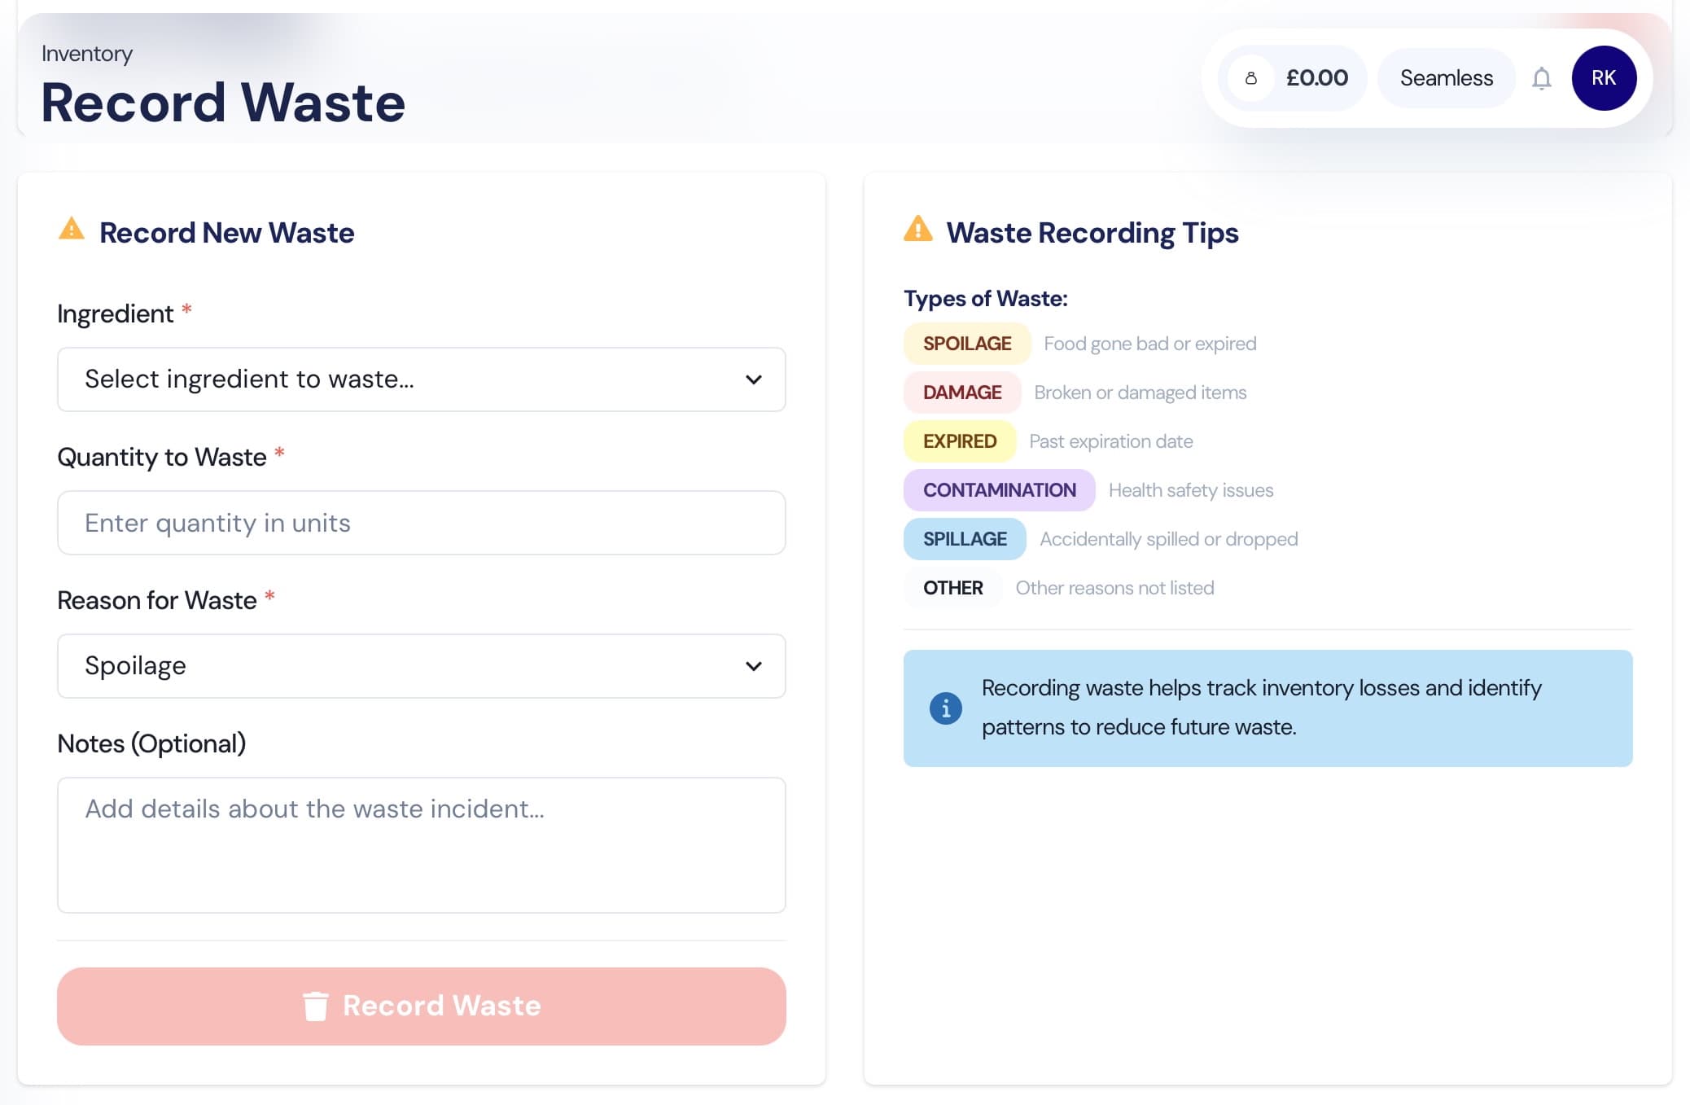Image resolution: width=1690 pixels, height=1105 pixels.
Task: Click the notification bell icon
Action: tap(1541, 78)
